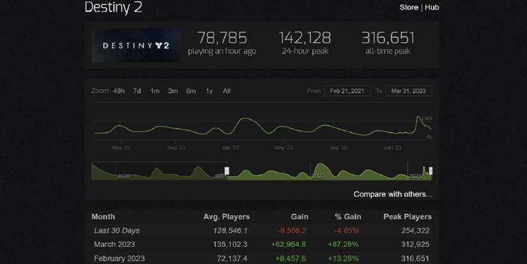Click the +13.28% gain value
The image size is (527, 264).
(343, 259)
